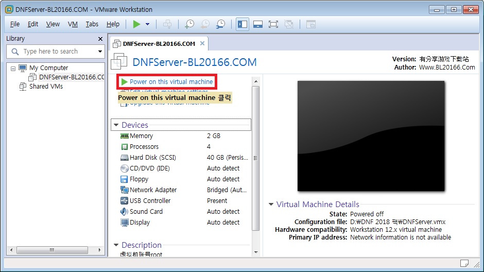Open the Sound Card device
Screen dimensions: 484x272
pyautogui.click(x=146, y=212)
